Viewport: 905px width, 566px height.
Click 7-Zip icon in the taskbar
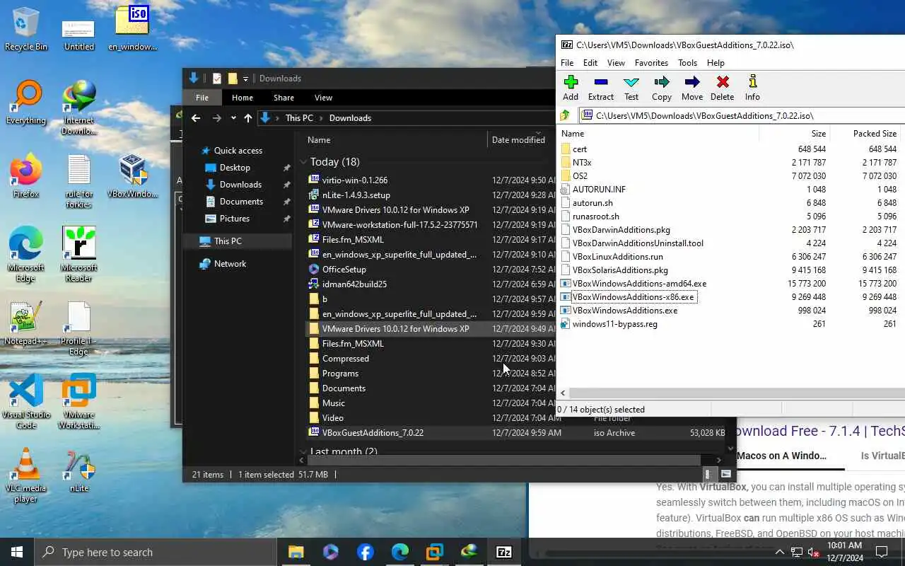tap(504, 552)
